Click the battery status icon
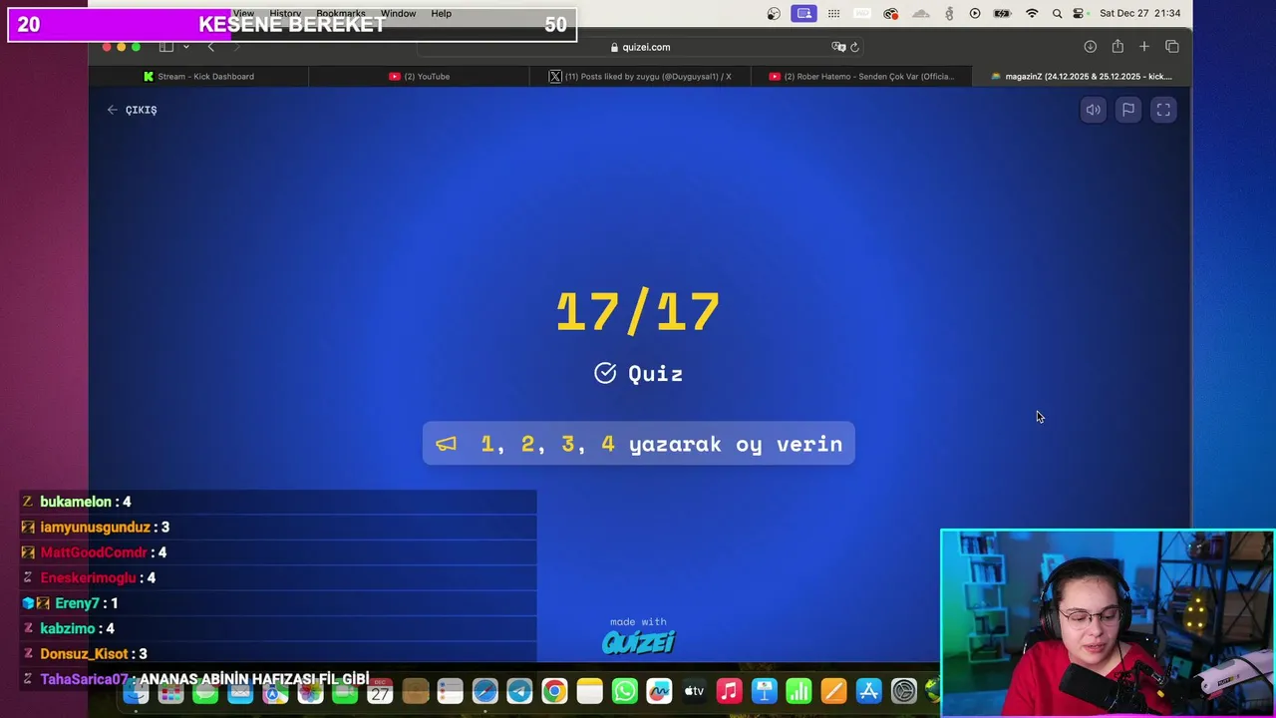1276x718 pixels. coord(1003,13)
